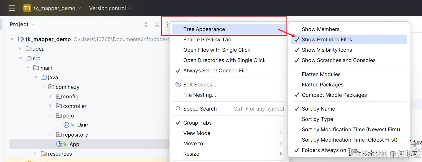Expand the controller package
Viewport: 422px width, 162px height.
coord(50,106)
